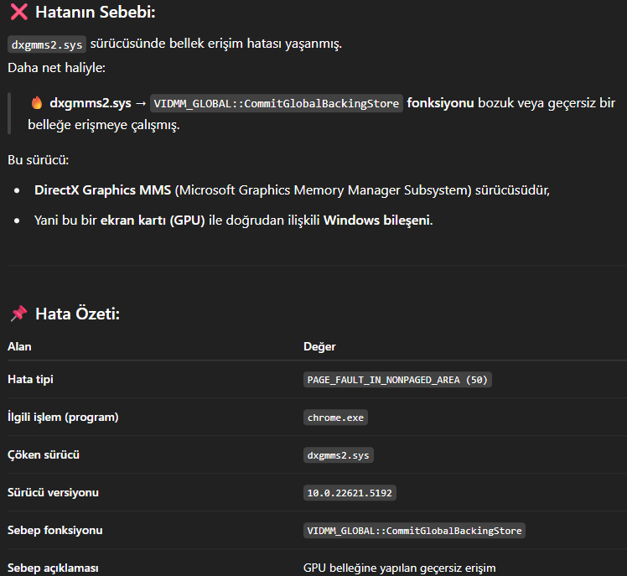The image size is (627, 576).
Task: Click the bold Windows bileşeni text
Action: click(377, 221)
